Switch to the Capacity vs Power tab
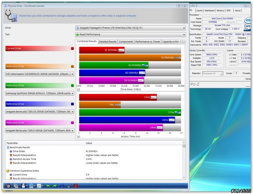Screen dimensions: 253x194 pos(170,42)
